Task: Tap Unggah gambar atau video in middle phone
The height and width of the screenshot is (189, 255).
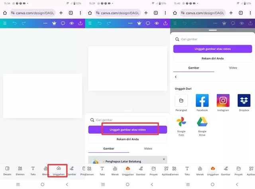Action: click(127, 130)
